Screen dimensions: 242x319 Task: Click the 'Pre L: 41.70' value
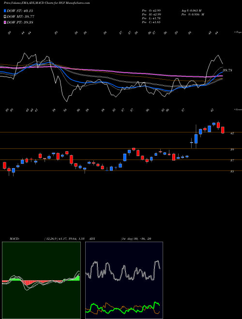(151, 18)
